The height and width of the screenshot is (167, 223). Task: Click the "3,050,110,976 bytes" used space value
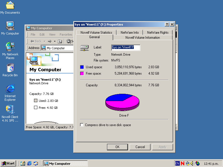pyautogui.click(x=128, y=67)
